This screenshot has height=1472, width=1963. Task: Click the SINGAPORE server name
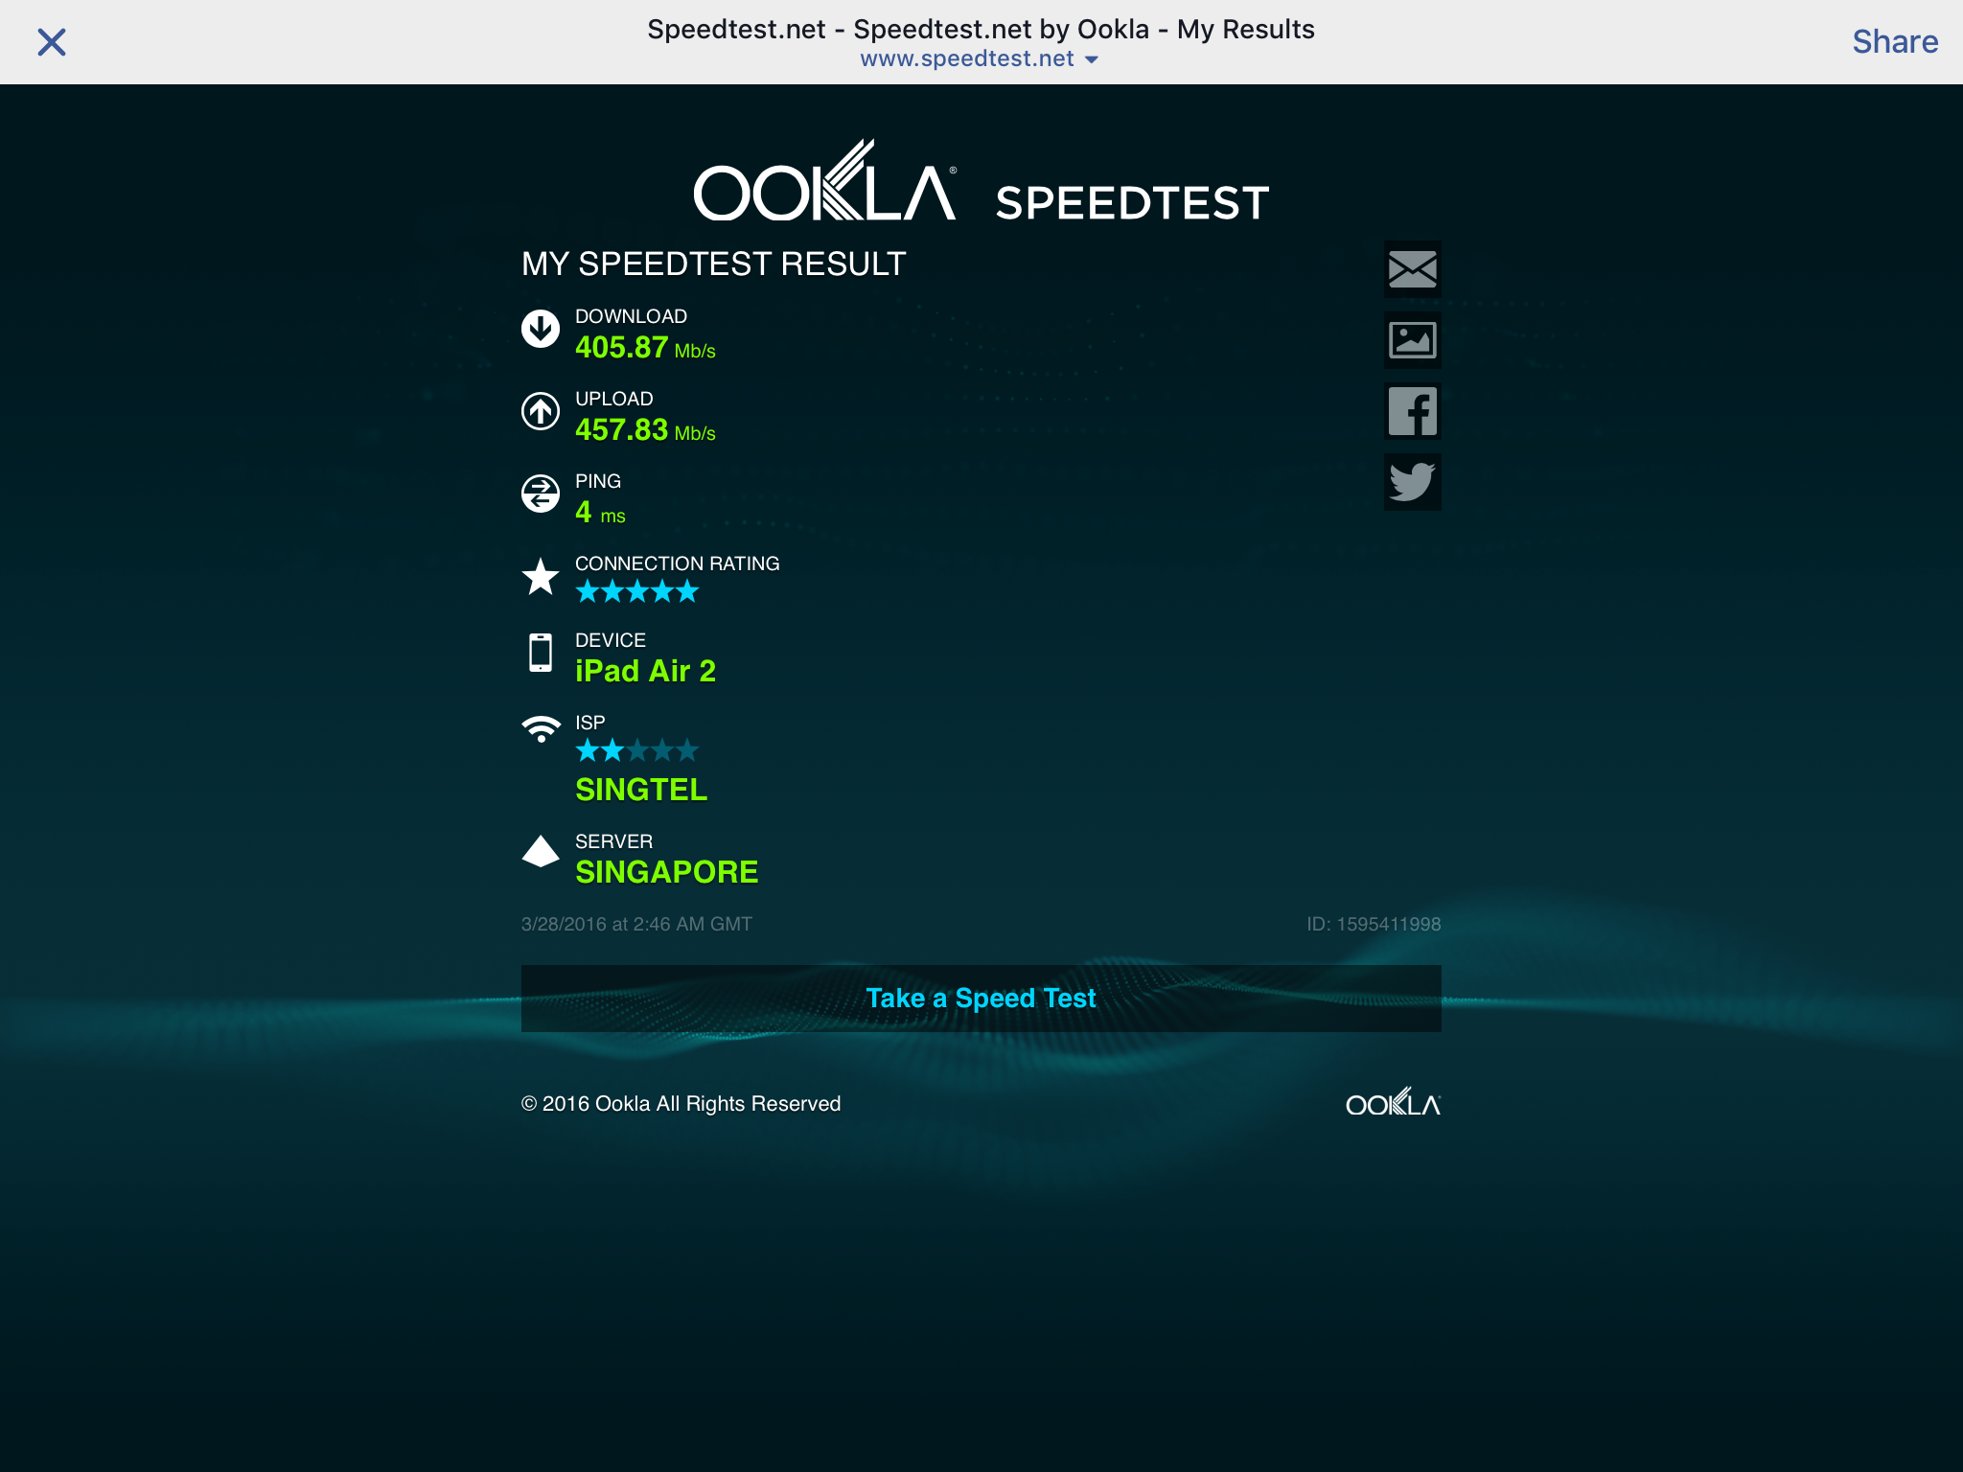point(667,872)
